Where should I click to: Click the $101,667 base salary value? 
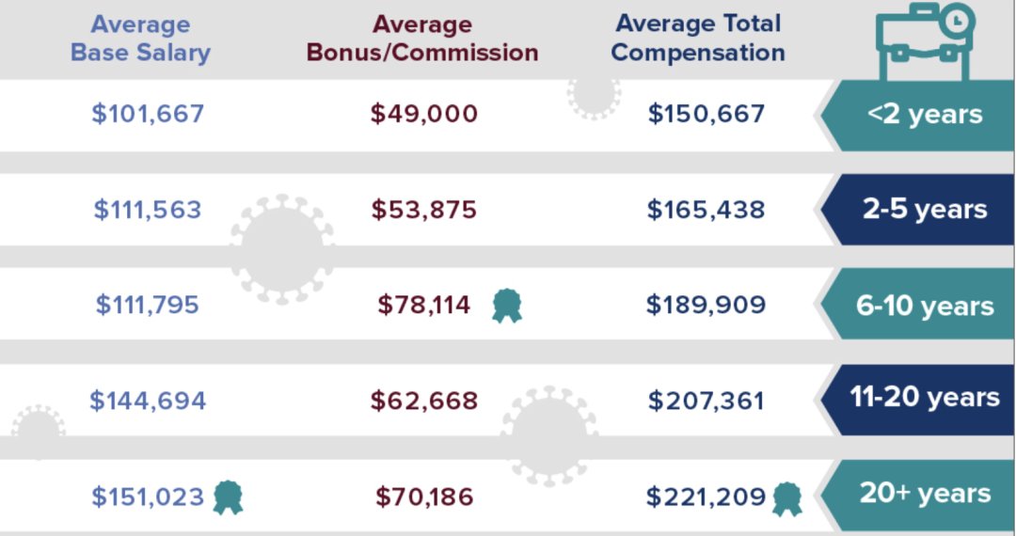[148, 114]
